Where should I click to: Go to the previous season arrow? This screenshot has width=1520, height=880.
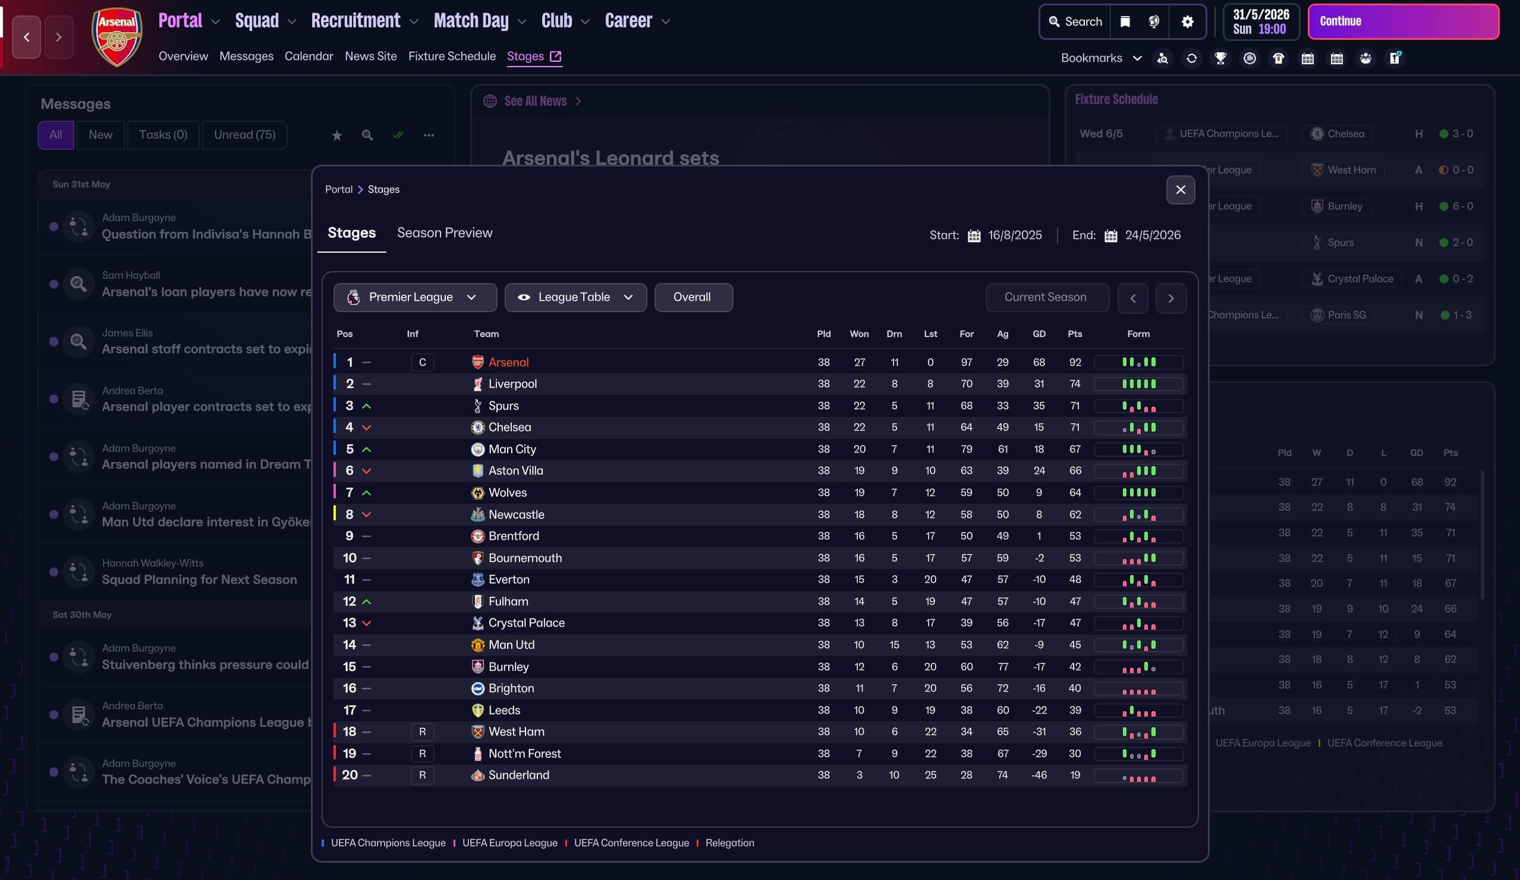[x=1132, y=298]
